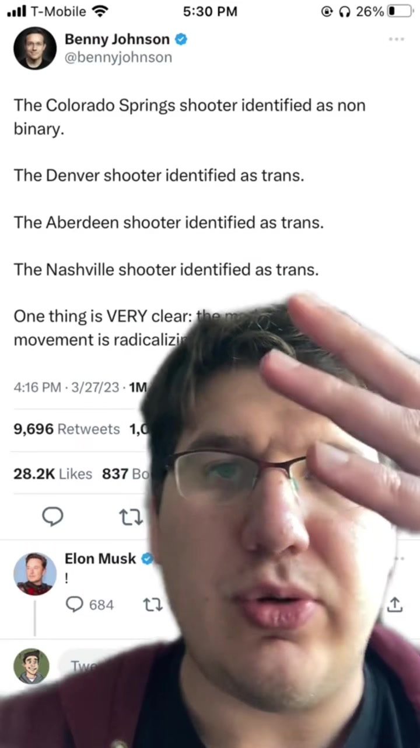Tap Elon Musk's verified badge
The height and width of the screenshot is (748, 420).
pos(147,559)
